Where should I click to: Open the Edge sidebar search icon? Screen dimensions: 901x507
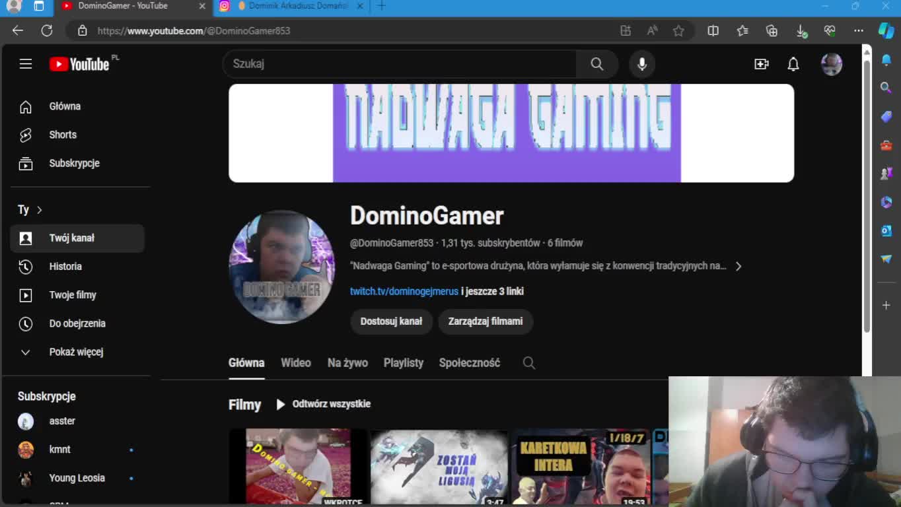click(886, 88)
